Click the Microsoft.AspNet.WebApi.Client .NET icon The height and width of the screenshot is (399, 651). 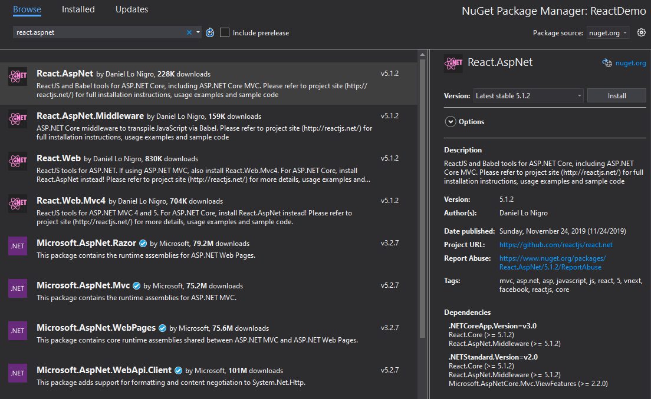point(18,373)
